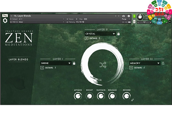172x117 pixels.
Task: Adjust the REVERB knob
Action: point(127,96)
